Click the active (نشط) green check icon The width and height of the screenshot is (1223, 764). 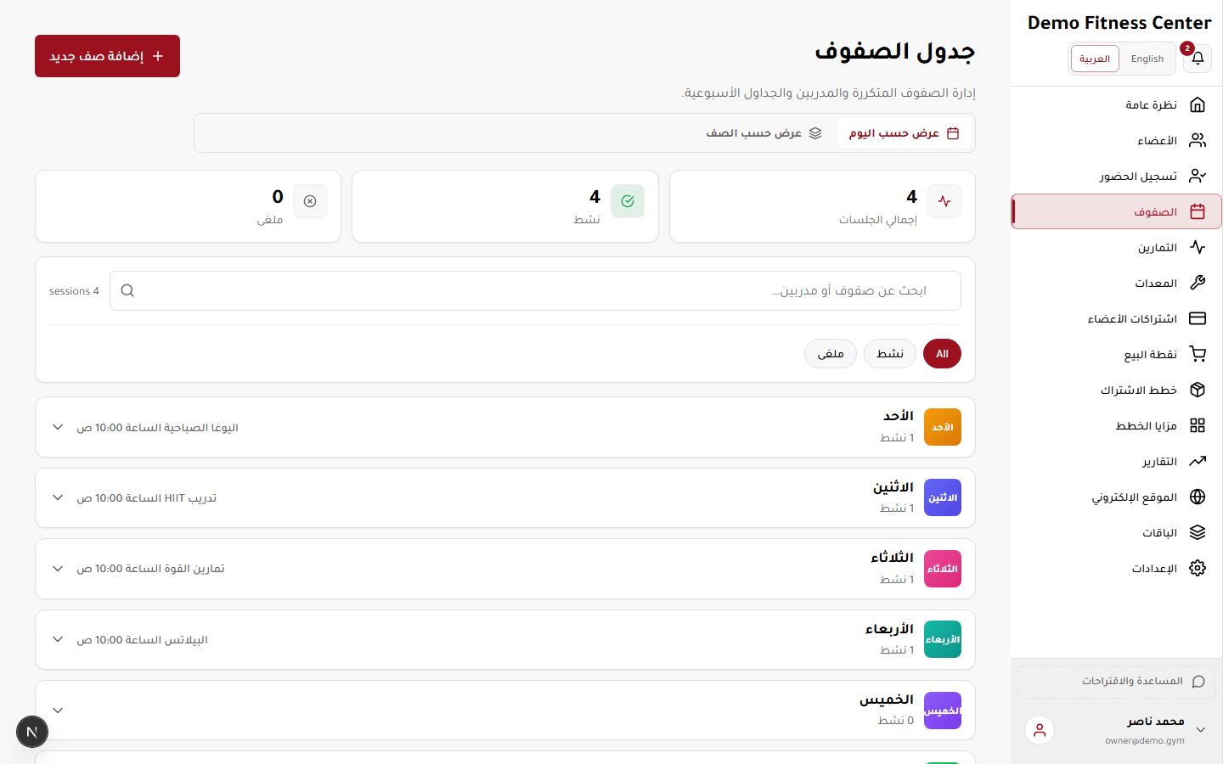(x=628, y=201)
